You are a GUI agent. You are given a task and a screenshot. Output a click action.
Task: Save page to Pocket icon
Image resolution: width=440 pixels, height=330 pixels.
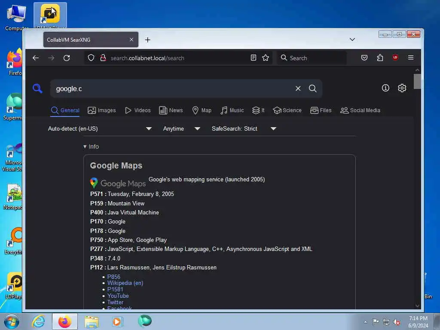pos(364,58)
